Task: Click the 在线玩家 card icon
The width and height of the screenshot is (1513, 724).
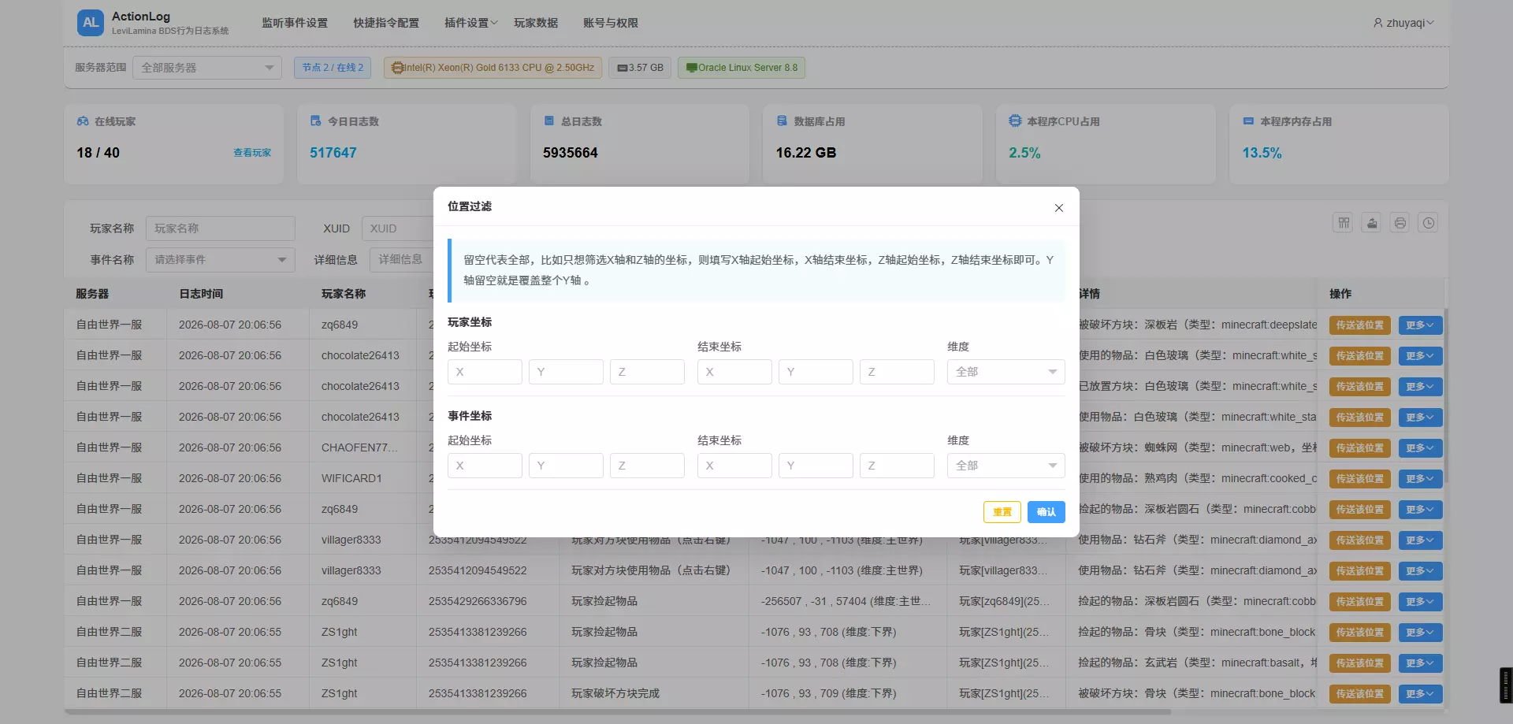Action: click(83, 121)
